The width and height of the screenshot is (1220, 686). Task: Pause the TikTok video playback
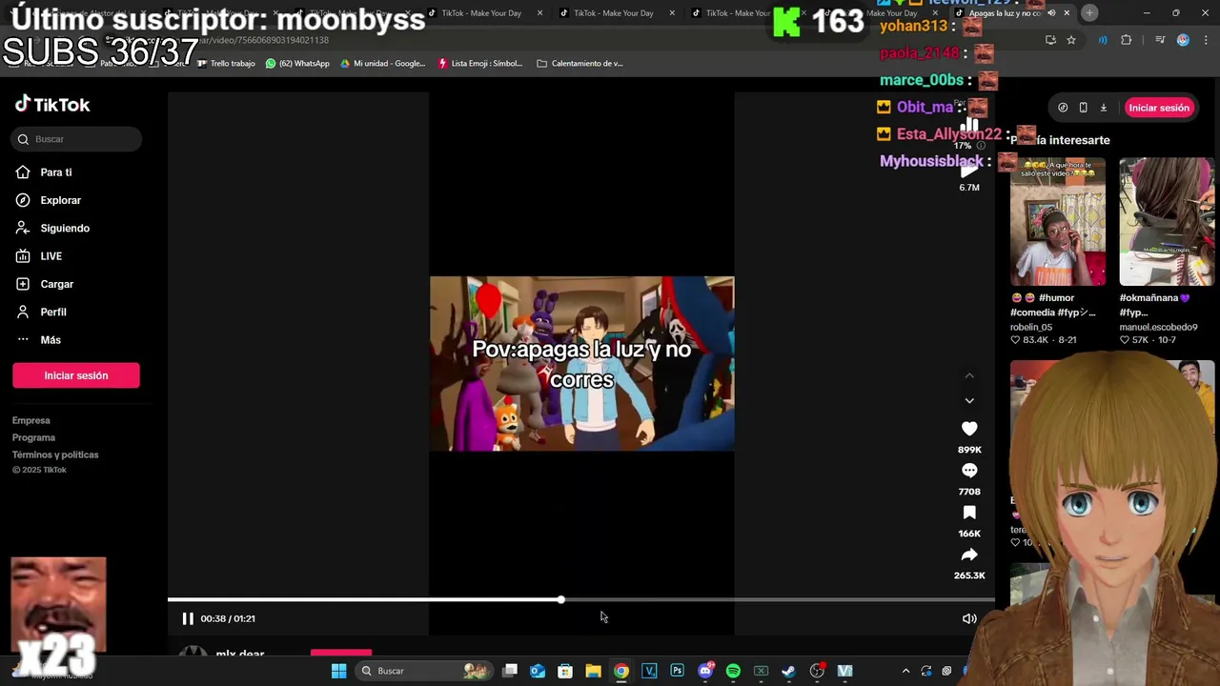[188, 618]
